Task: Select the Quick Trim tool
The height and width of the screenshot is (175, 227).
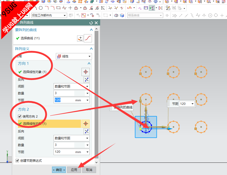Action: 110,8
